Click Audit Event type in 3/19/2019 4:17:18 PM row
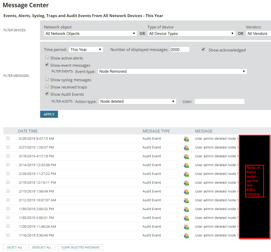 pyautogui.click(x=152, y=156)
